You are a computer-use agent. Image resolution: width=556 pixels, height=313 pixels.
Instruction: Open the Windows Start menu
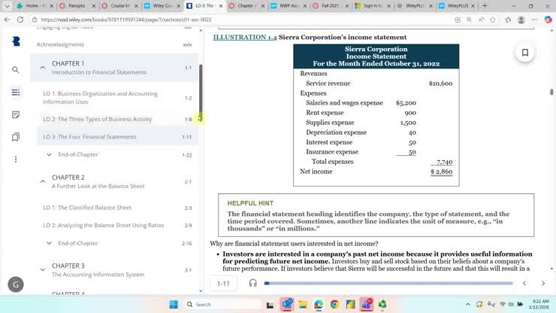click(x=174, y=305)
